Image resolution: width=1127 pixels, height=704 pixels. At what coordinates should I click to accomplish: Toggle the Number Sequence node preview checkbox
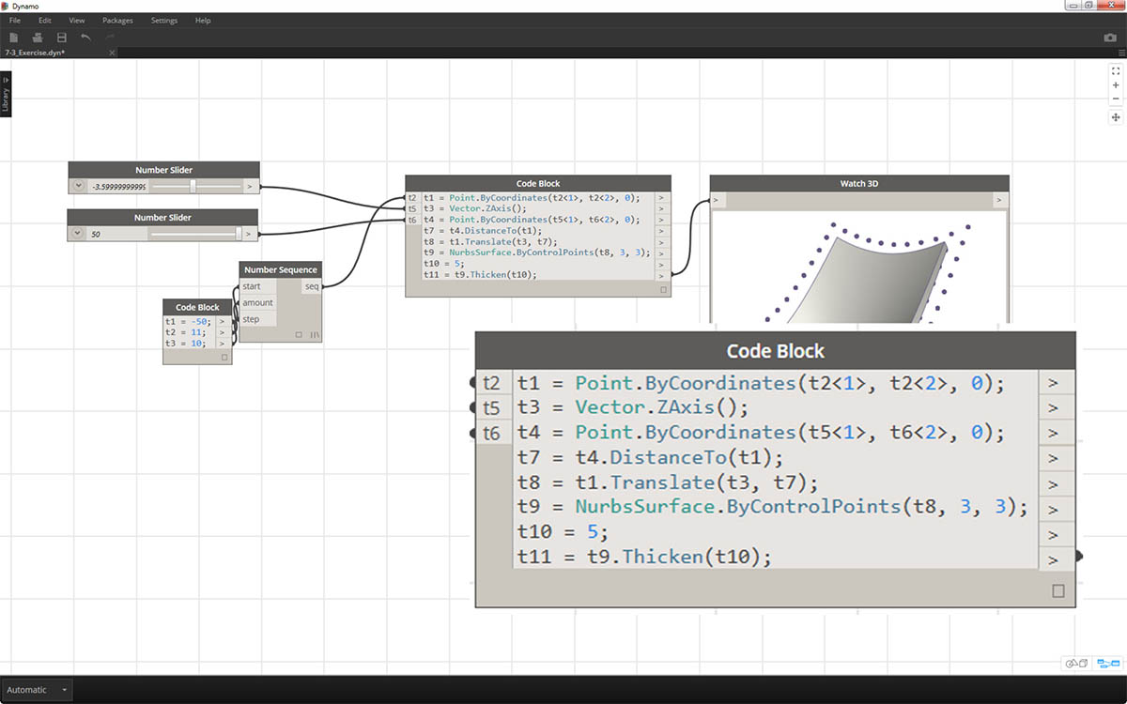point(299,334)
